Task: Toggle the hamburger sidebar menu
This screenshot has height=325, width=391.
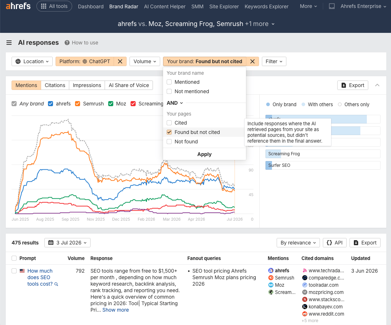Action: (x=9, y=43)
